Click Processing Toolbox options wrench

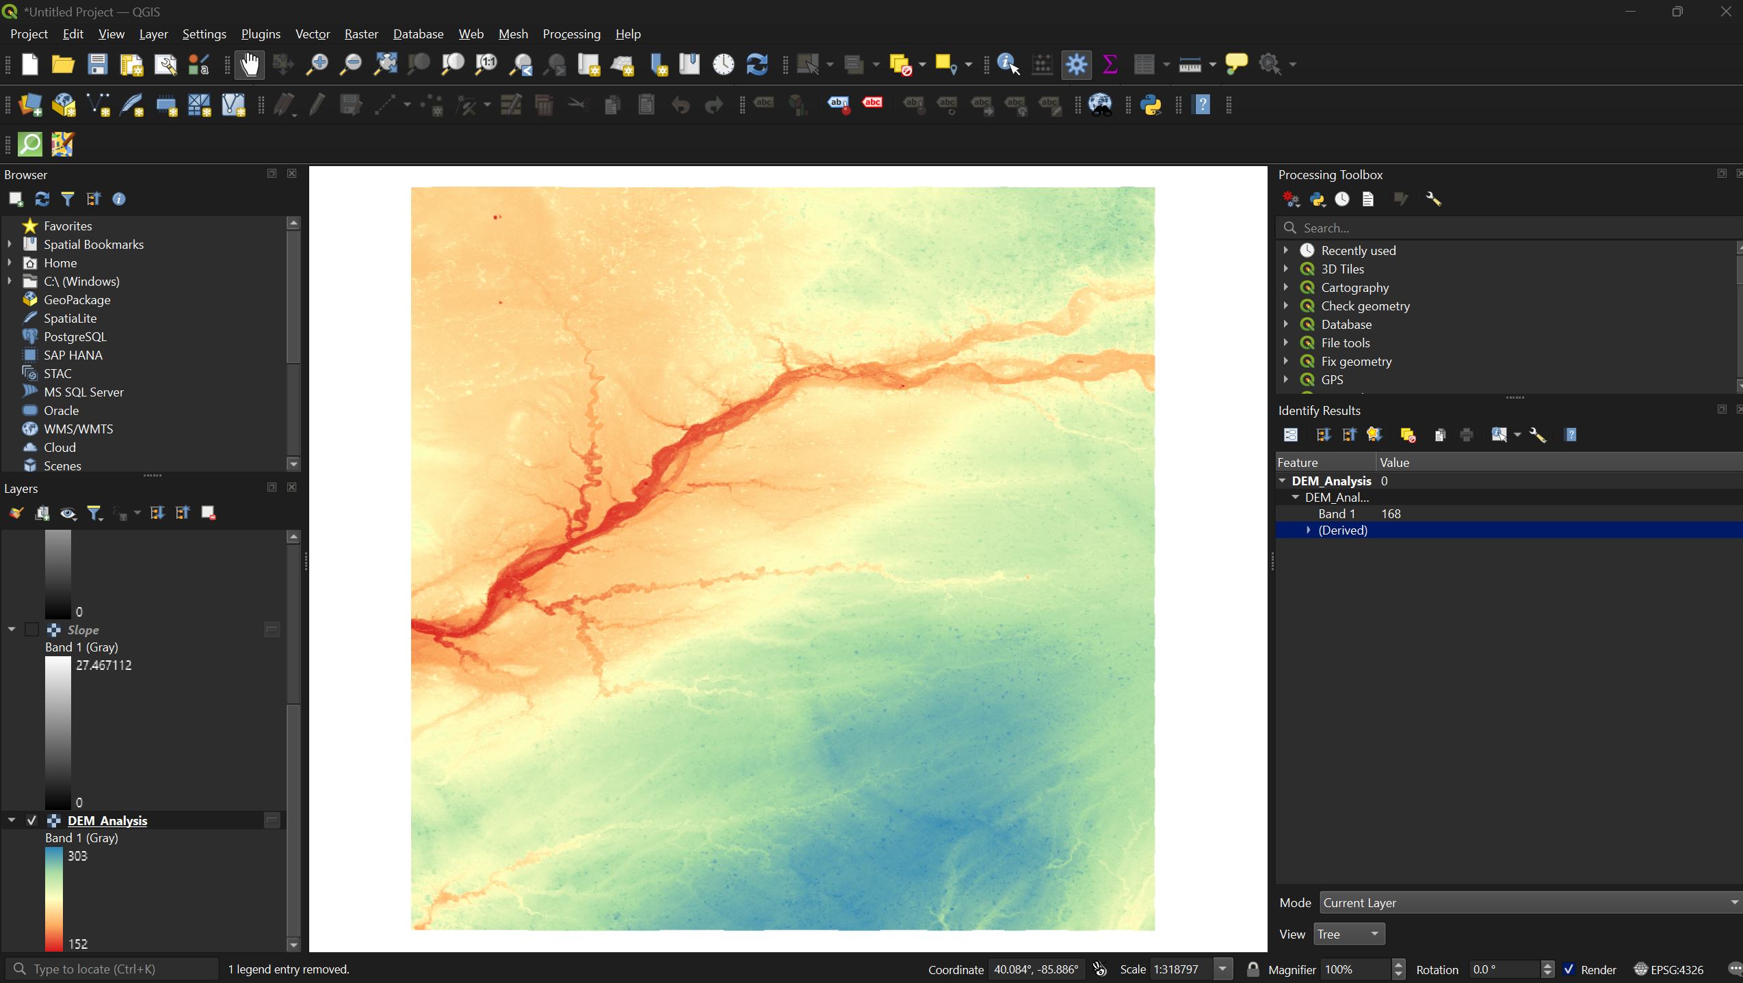[1434, 199]
